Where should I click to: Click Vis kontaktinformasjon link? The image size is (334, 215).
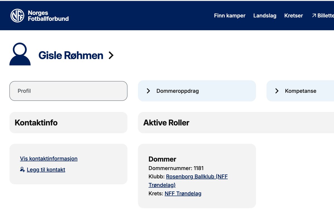pyautogui.click(x=49, y=159)
